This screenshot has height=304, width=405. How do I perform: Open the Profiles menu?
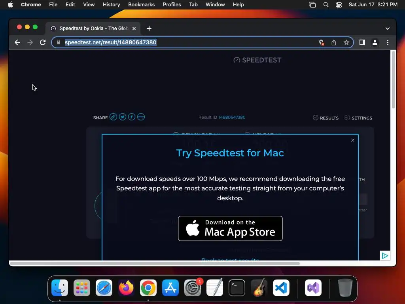pyautogui.click(x=172, y=5)
